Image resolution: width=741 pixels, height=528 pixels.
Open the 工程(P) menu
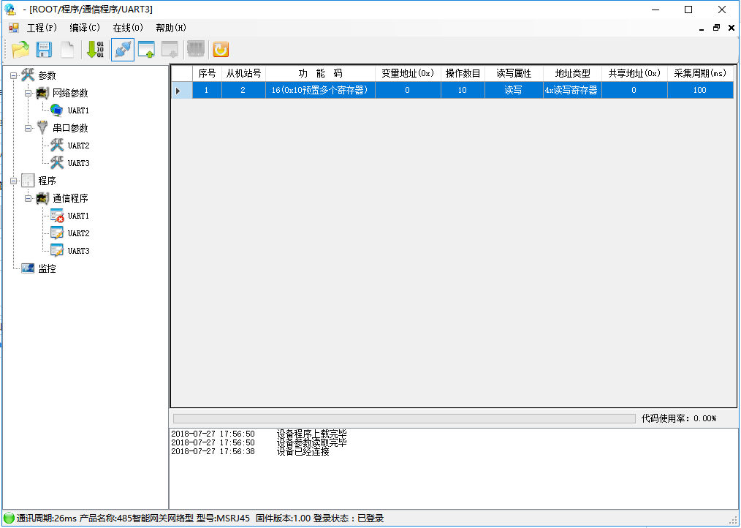coord(42,28)
